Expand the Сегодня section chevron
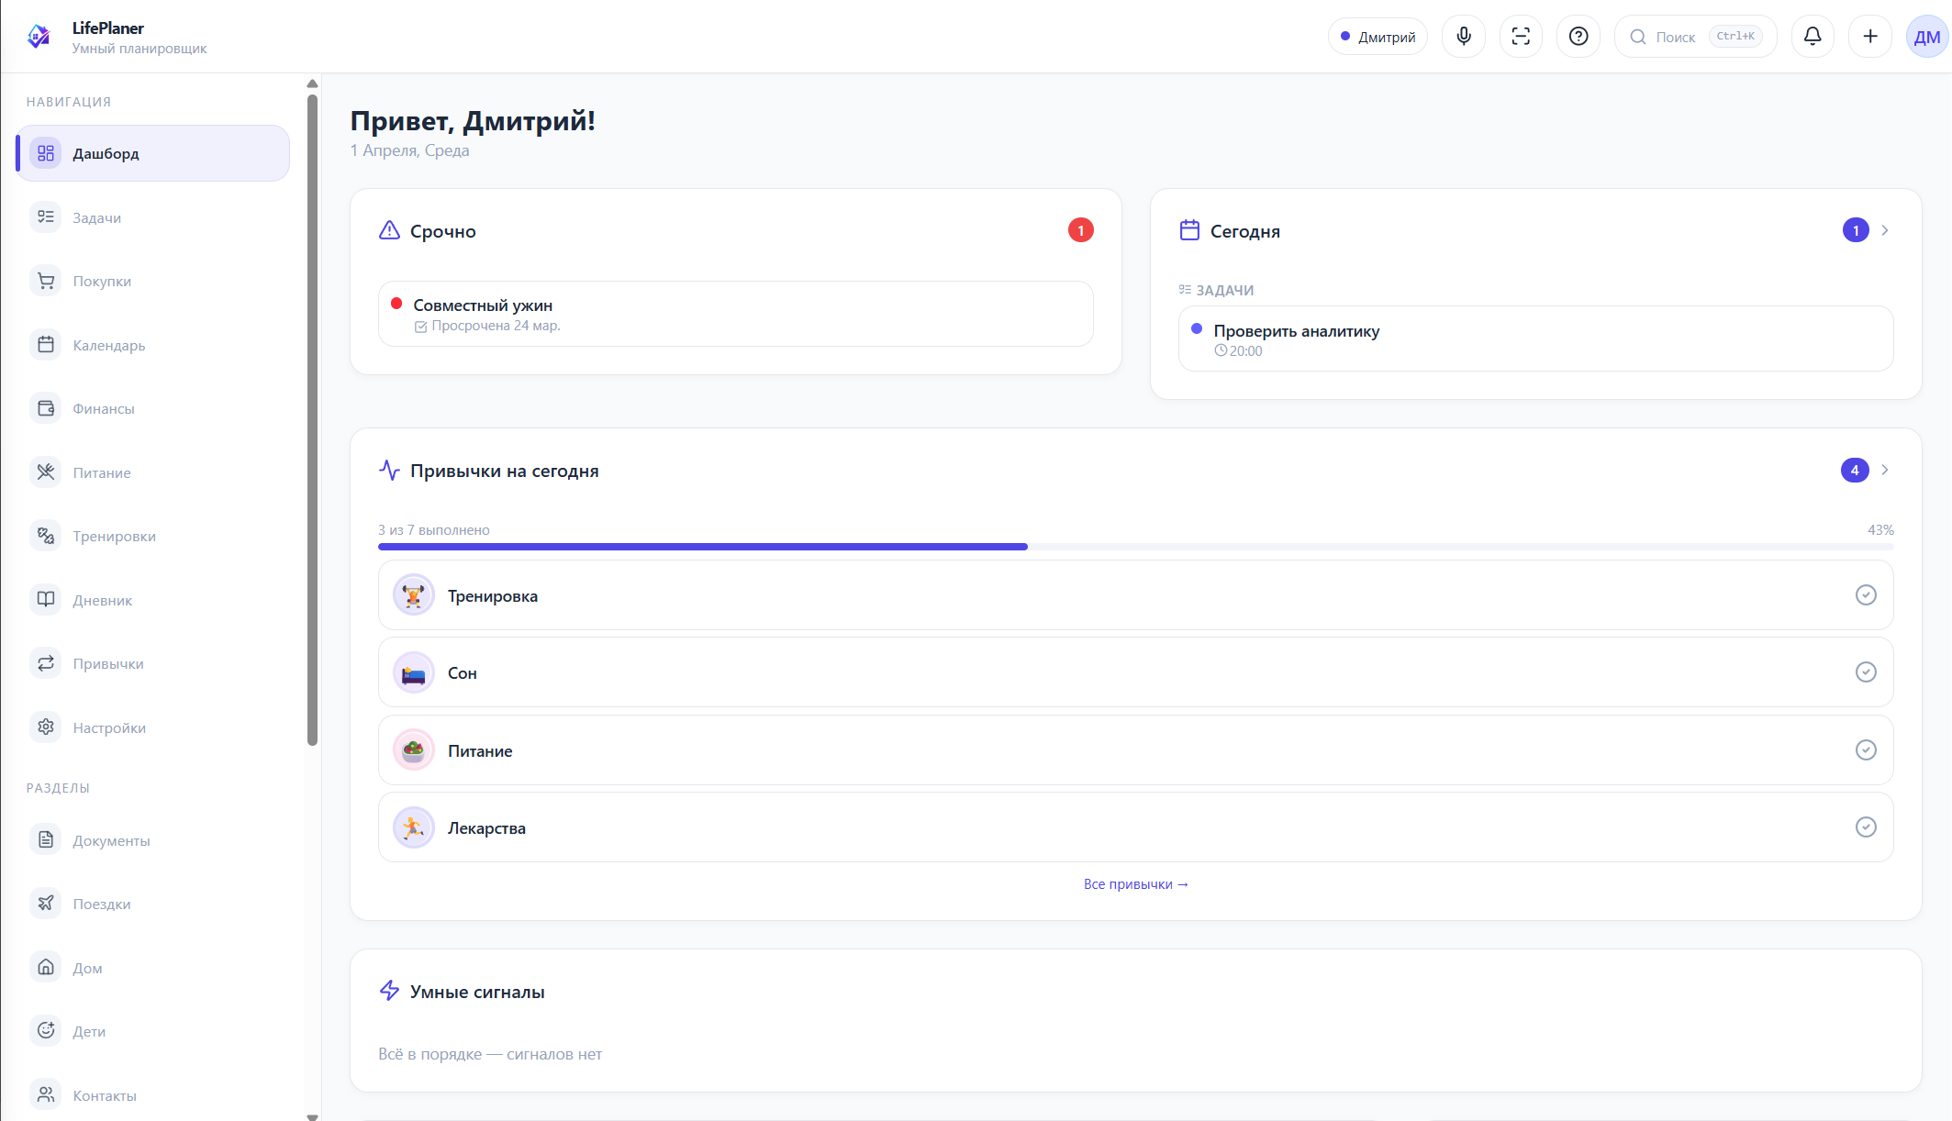The image size is (1952, 1121). tap(1884, 230)
